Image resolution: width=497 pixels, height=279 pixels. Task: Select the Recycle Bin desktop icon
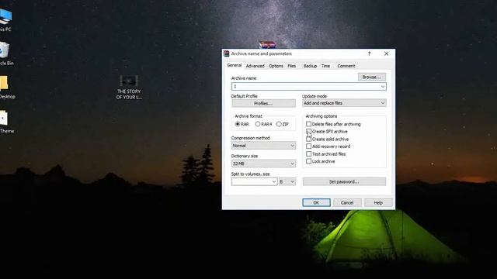click(5, 53)
